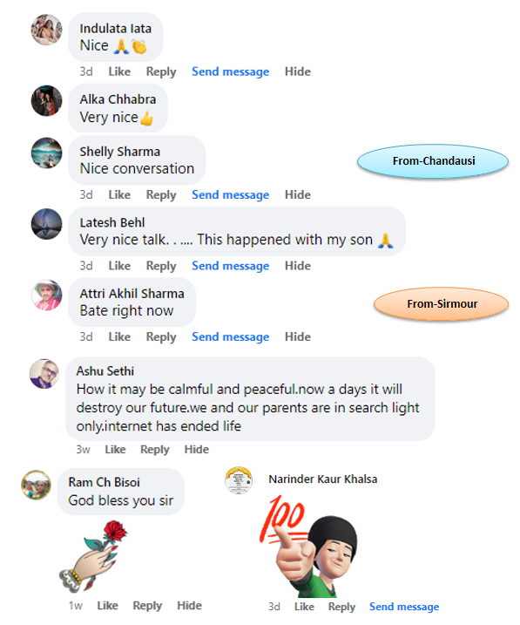Click Attri Akhil Sharma's avatar

pyautogui.click(x=46, y=295)
